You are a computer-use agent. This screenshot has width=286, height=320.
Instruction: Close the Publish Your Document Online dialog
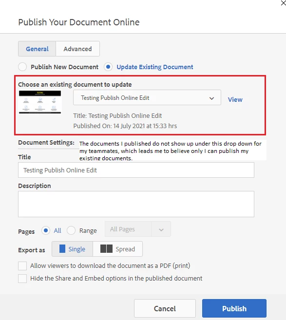[x=284, y=3]
